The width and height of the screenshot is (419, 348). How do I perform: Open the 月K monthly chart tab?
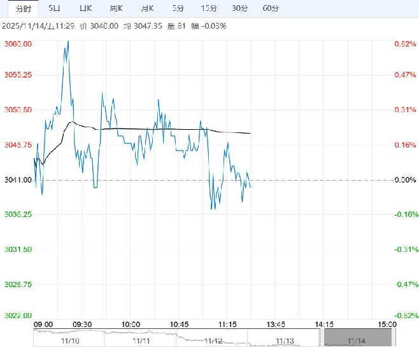tap(146, 8)
